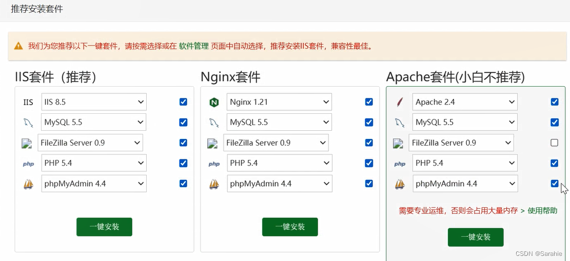Click the MySQL dolphin icon in Nginx suite
The width and height of the screenshot is (570, 261).
[x=214, y=123]
